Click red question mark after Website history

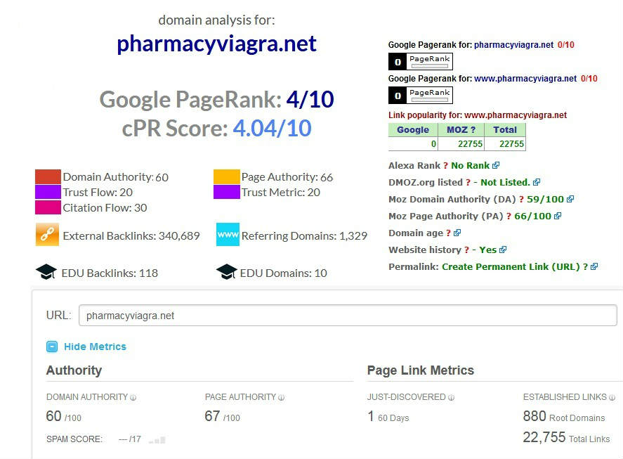(466, 250)
